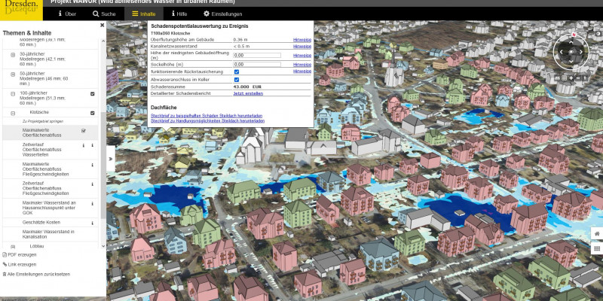
Task: Expand the 50-jähriger Modellregen node
Action: coord(13,74)
